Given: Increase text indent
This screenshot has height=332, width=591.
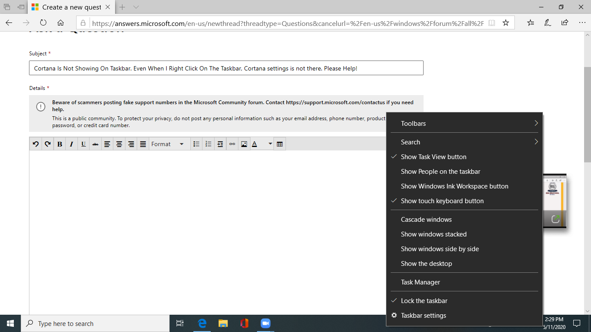Looking at the screenshot, I should [220, 144].
